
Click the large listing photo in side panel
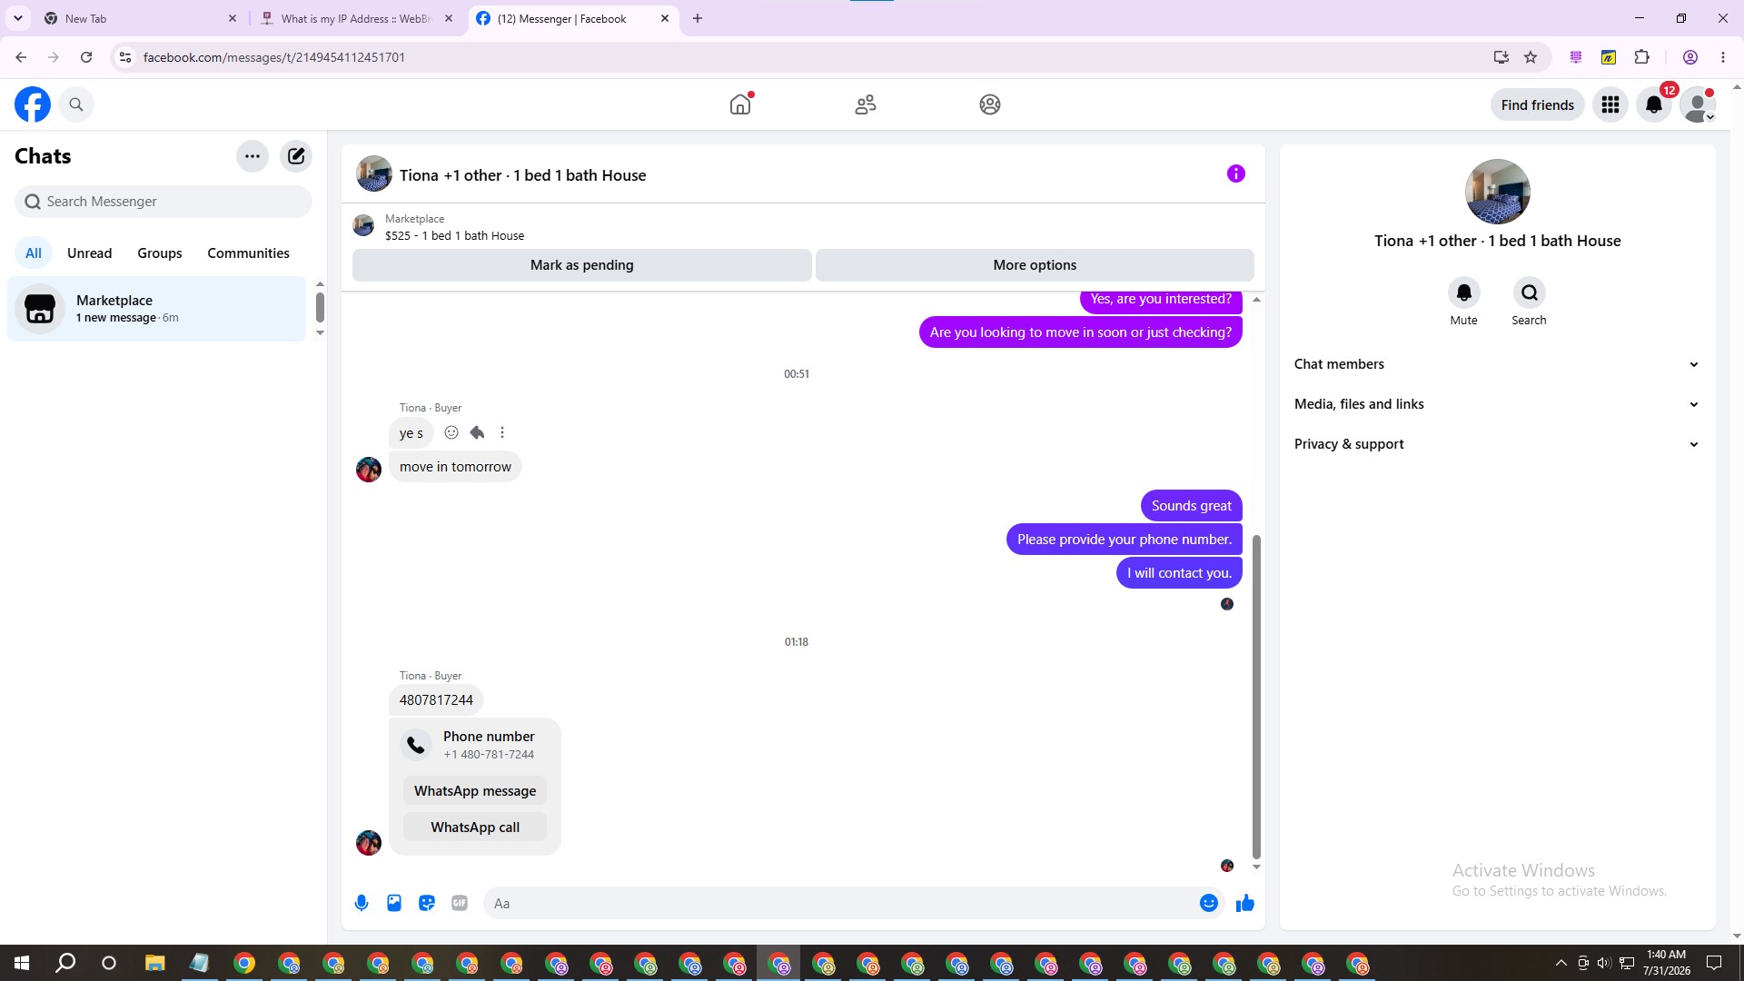pos(1498,192)
